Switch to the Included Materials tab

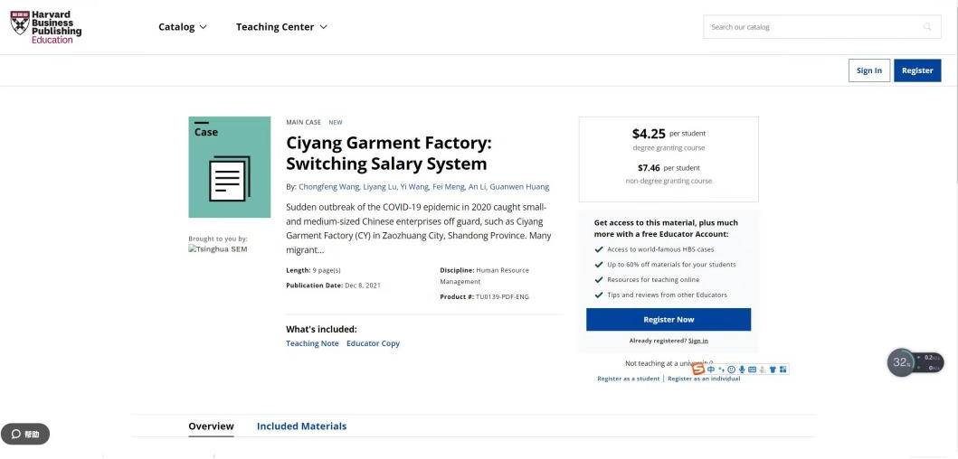(x=301, y=426)
